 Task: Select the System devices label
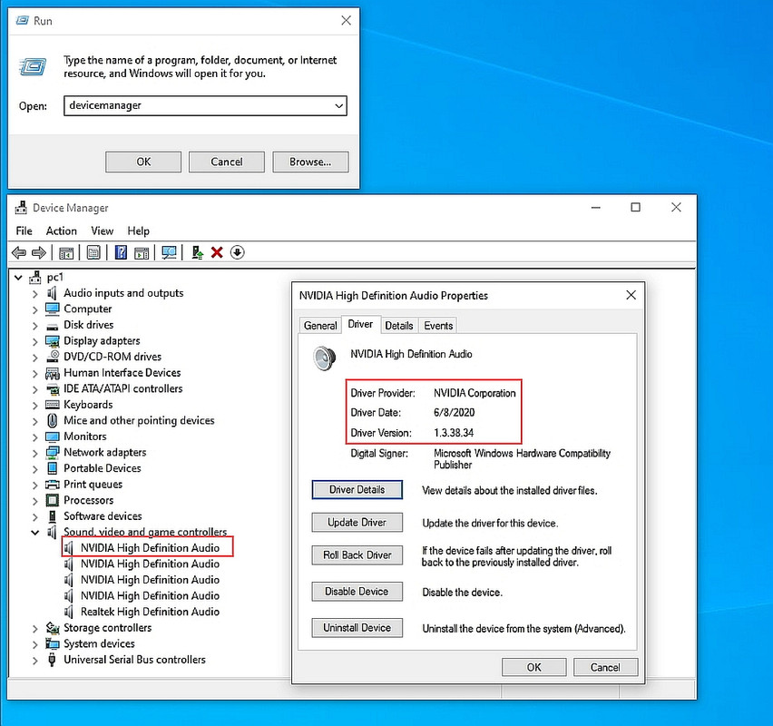pos(99,643)
